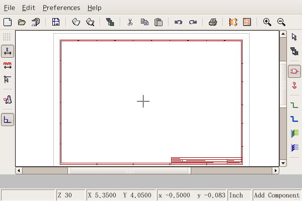Select the Place bus tool
Viewport: 302px width, 201px height.
pyautogui.click(x=294, y=119)
